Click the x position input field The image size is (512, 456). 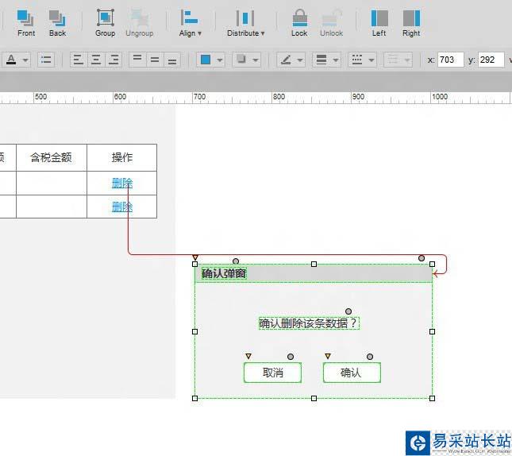click(x=450, y=60)
